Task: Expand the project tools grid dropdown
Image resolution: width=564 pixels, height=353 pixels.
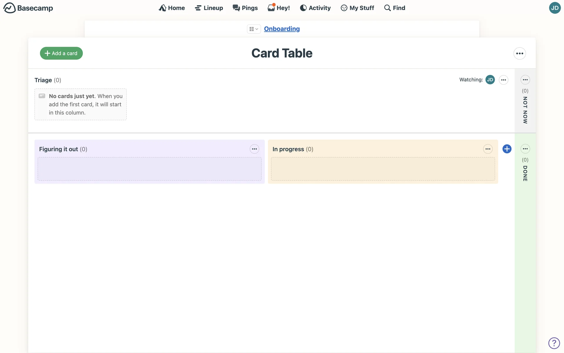Action: 254,29
